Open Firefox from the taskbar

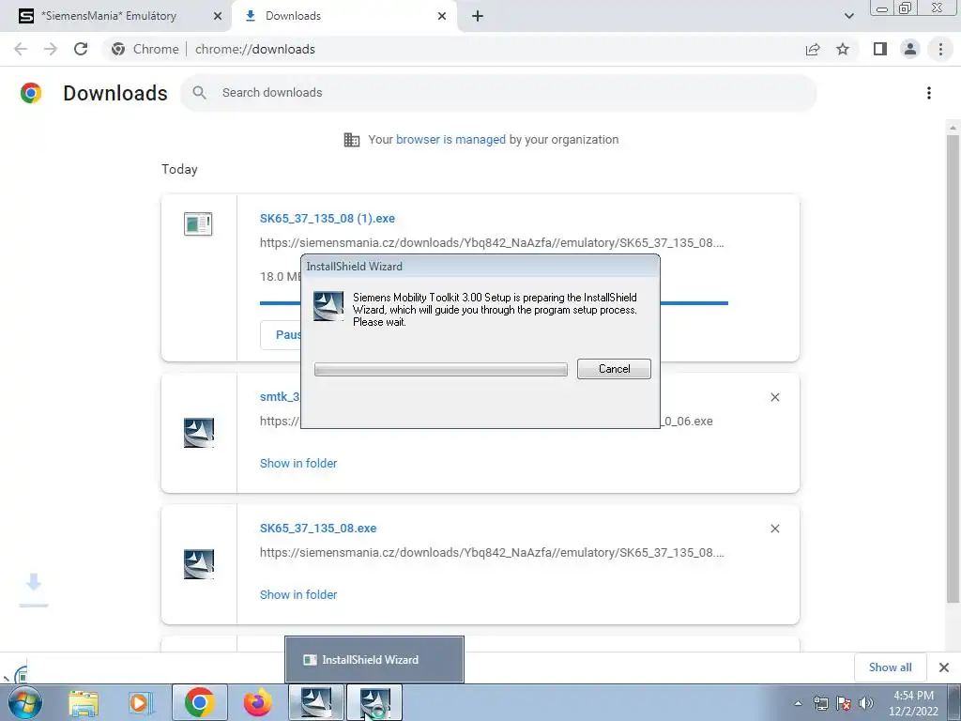(x=257, y=703)
